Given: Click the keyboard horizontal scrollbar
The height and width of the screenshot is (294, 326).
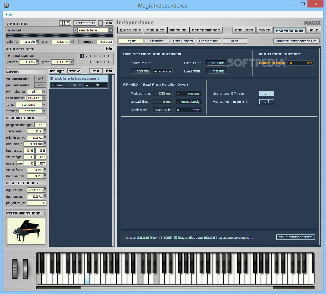Looking at the screenshot, I should tap(177, 288).
